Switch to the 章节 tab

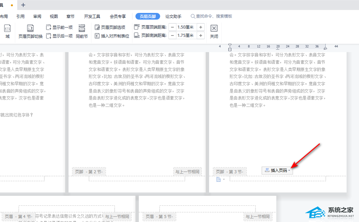point(70,16)
